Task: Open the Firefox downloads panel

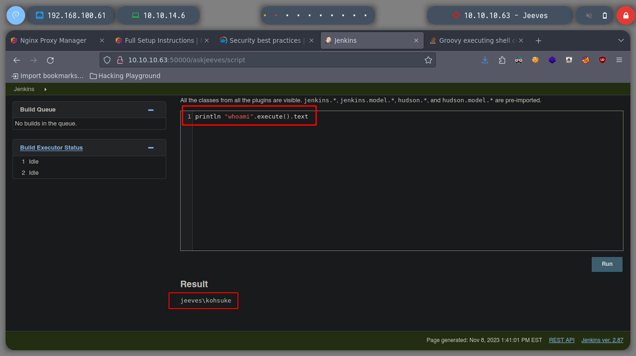Action: pos(485,60)
